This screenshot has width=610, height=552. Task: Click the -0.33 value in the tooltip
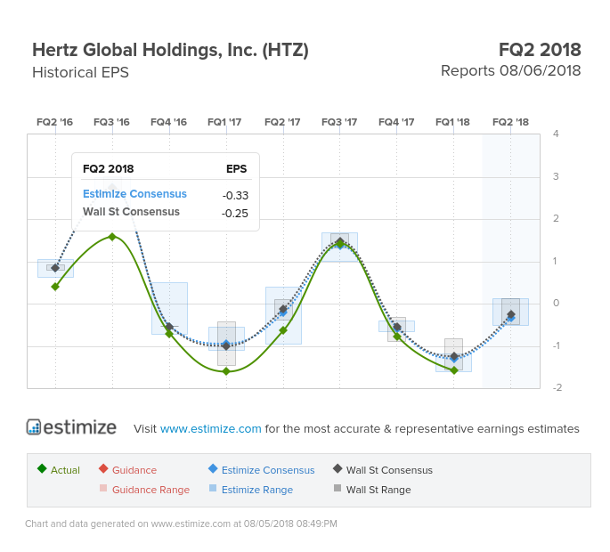click(235, 195)
